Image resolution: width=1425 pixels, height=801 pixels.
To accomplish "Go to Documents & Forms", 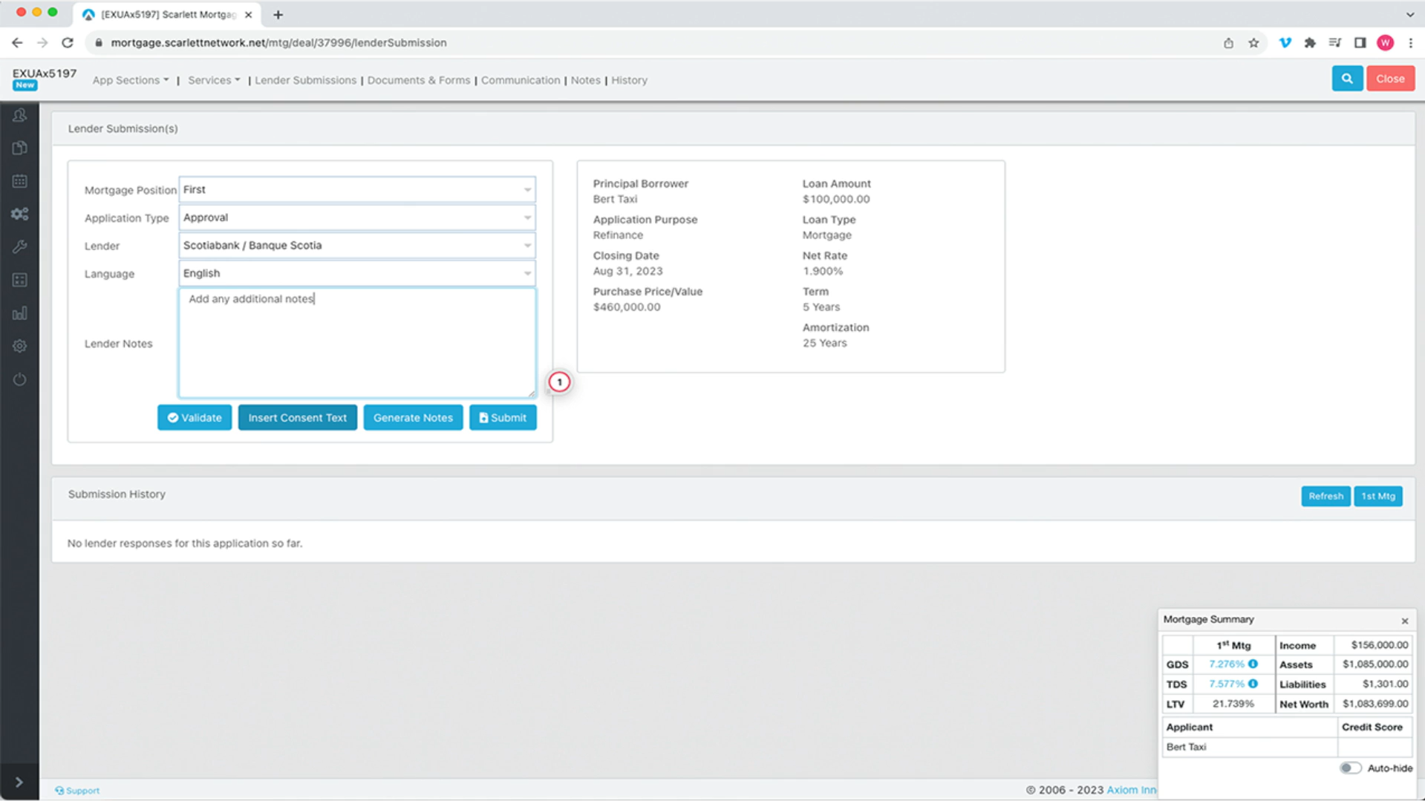I will pyautogui.click(x=418, y=80).
